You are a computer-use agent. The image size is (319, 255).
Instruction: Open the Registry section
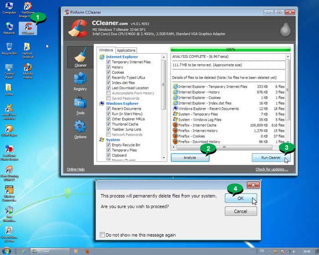click(x=80, y=82)
